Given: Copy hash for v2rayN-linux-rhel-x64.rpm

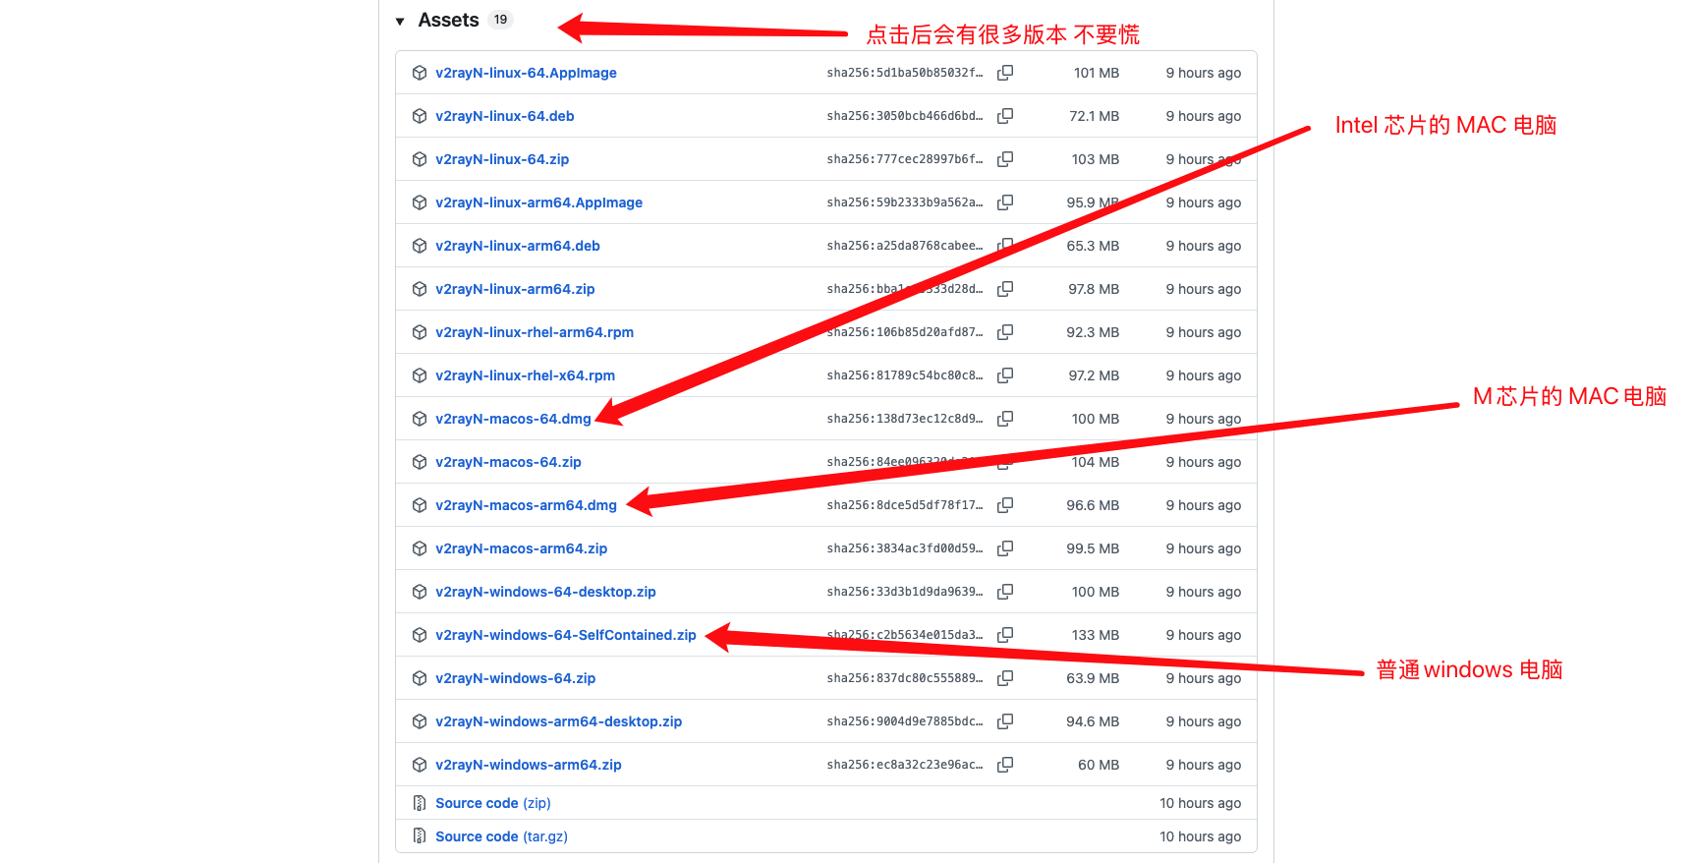Looking at the screenshot, I should coord(1005,375).
